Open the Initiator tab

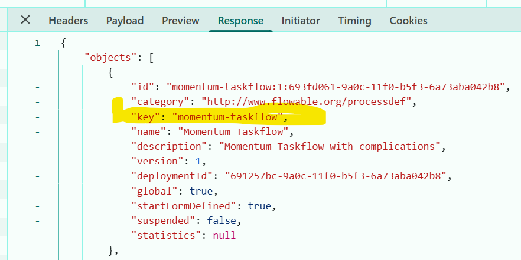click(300, 21)
